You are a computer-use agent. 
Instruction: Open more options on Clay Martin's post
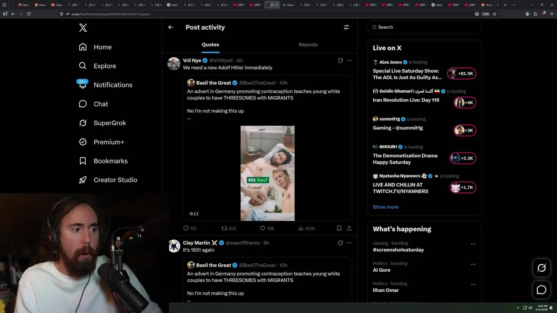click(x=349, y=243)
